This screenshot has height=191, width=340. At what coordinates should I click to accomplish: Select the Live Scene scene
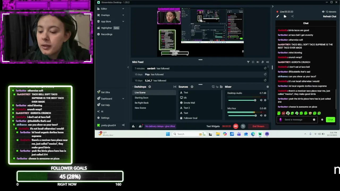(x=154, y=93)
